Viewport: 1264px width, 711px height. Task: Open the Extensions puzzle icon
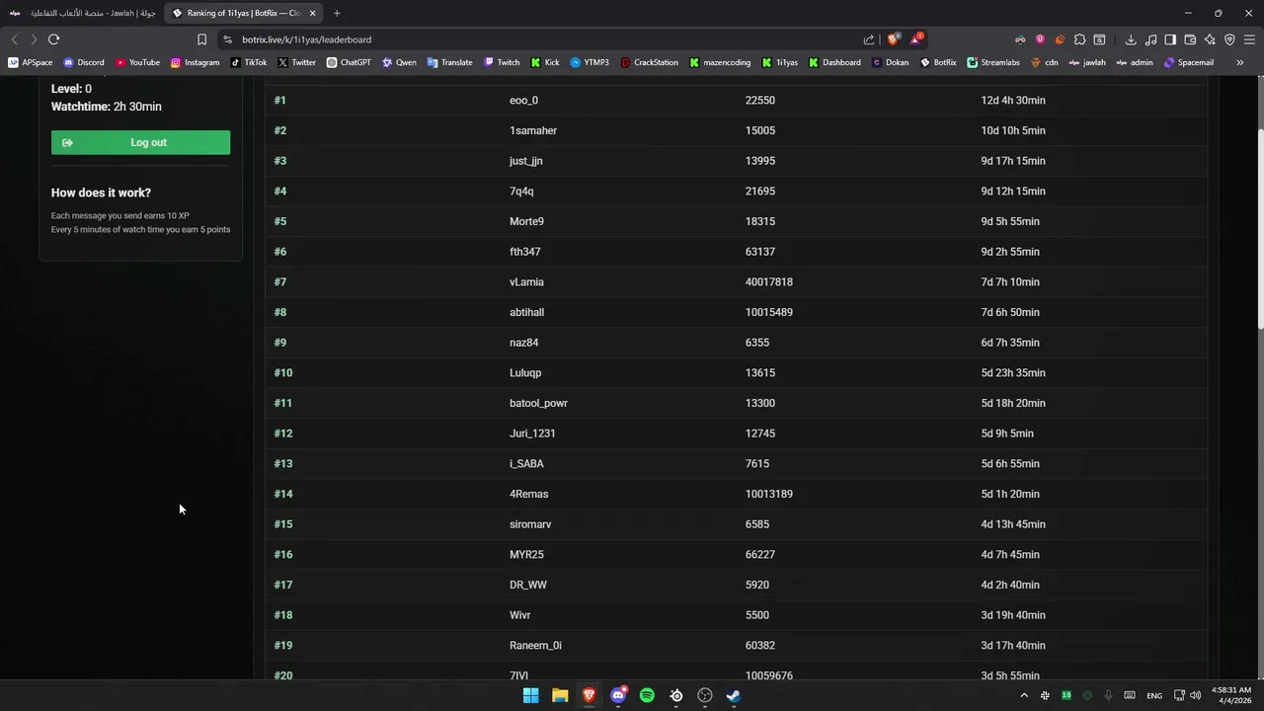[1079, 39]
